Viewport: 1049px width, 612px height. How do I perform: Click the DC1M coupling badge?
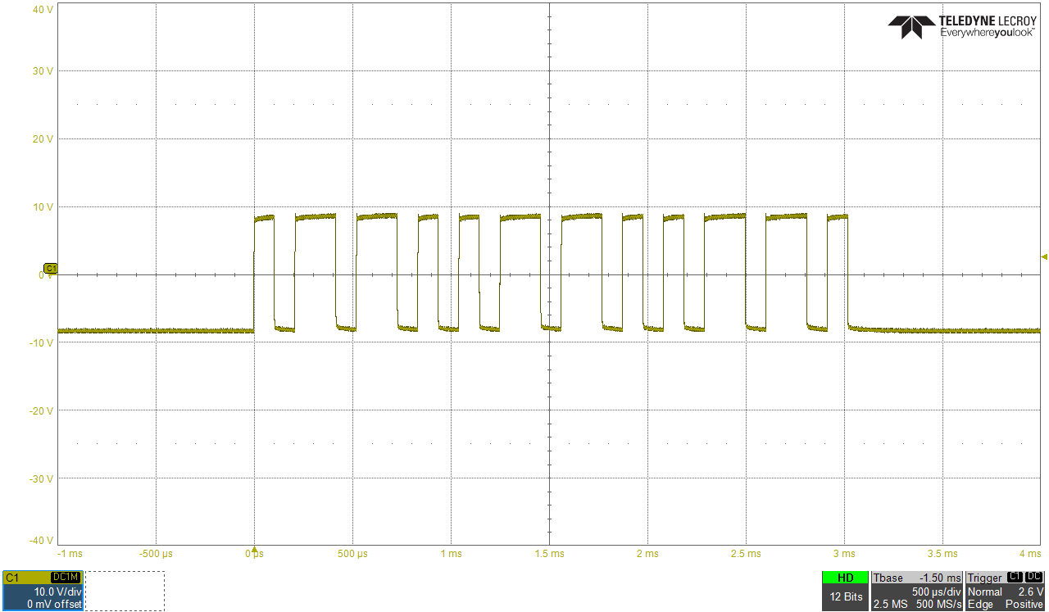[x=66, y=578]
